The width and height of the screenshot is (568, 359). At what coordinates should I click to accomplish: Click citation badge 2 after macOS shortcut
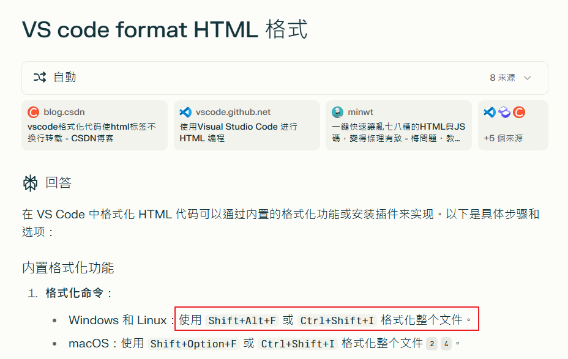432,344
